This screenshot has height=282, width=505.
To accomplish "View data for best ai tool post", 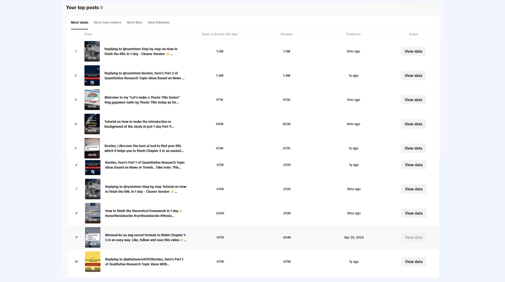I will (413, 148).
